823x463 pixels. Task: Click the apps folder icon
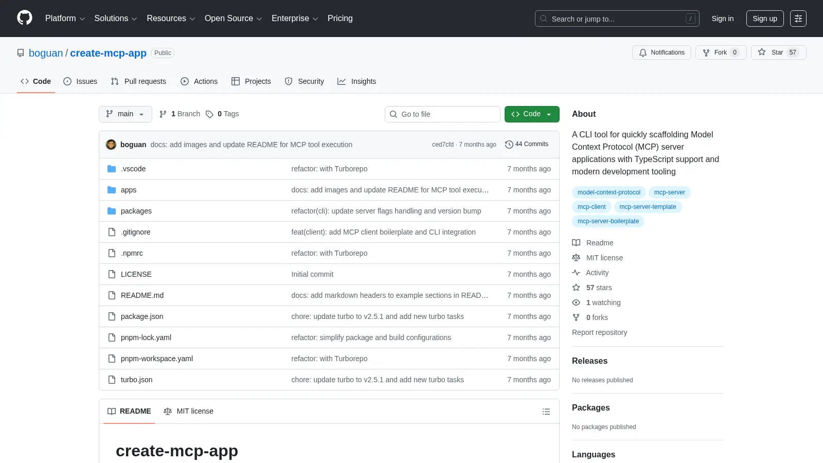click(x=112, y=190)
